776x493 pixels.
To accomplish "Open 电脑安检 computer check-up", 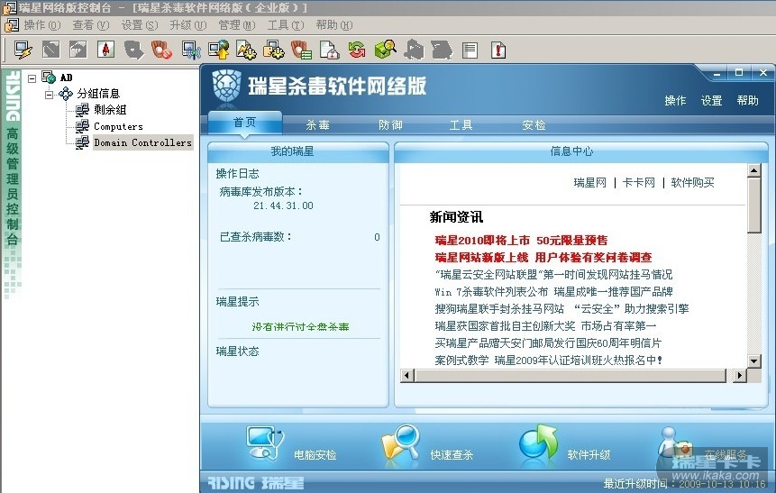I will [x=292, y=444].
